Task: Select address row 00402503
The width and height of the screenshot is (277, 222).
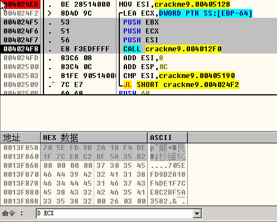Action: tap(21, 76)
